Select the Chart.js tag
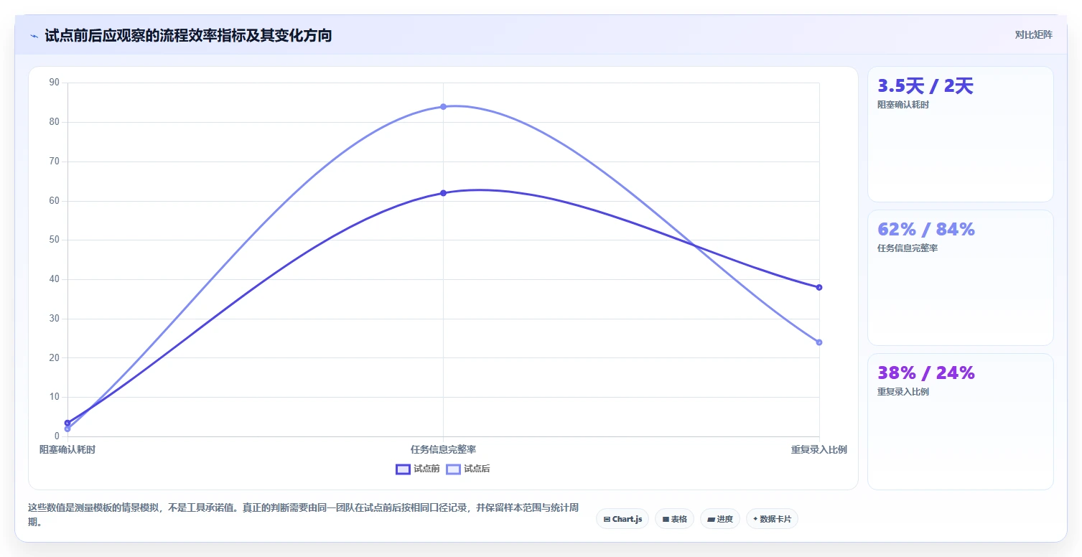 click(622, 519)
